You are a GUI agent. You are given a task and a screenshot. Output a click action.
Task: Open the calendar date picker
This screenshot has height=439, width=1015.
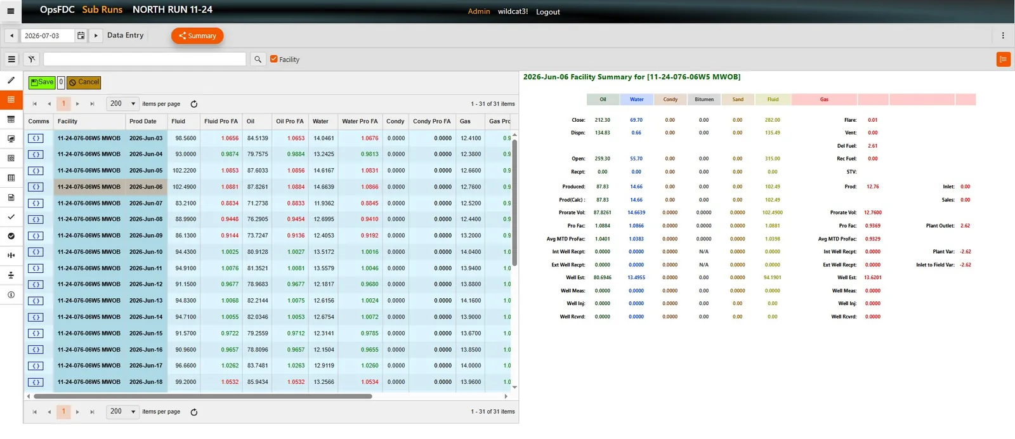(81, 36)
